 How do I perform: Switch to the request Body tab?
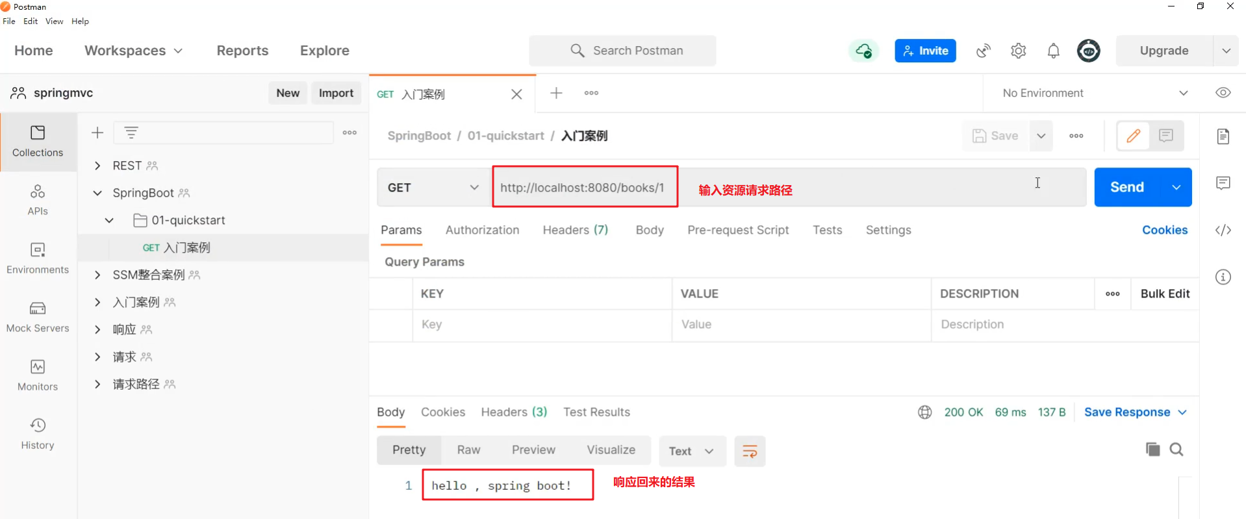click(650, 230)
